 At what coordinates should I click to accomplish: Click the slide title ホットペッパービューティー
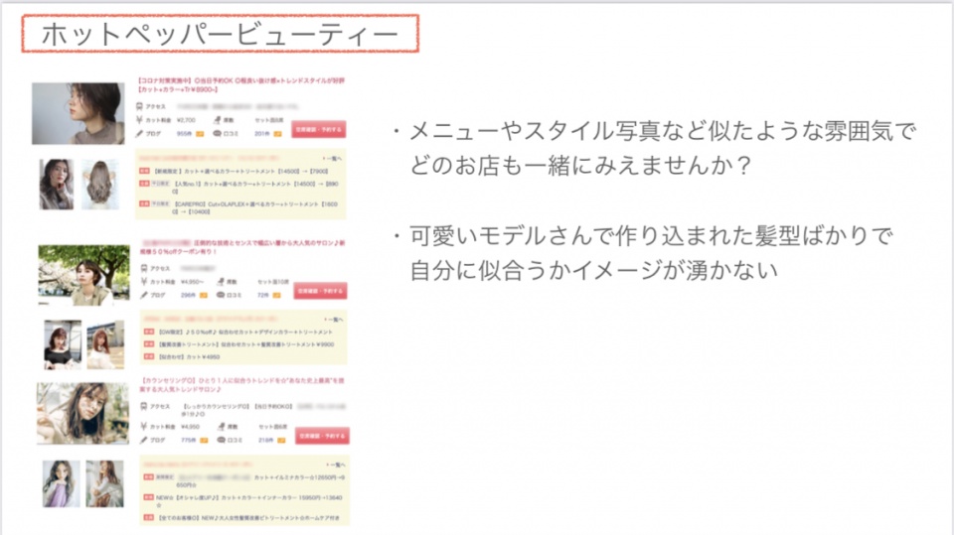point(221,34)
